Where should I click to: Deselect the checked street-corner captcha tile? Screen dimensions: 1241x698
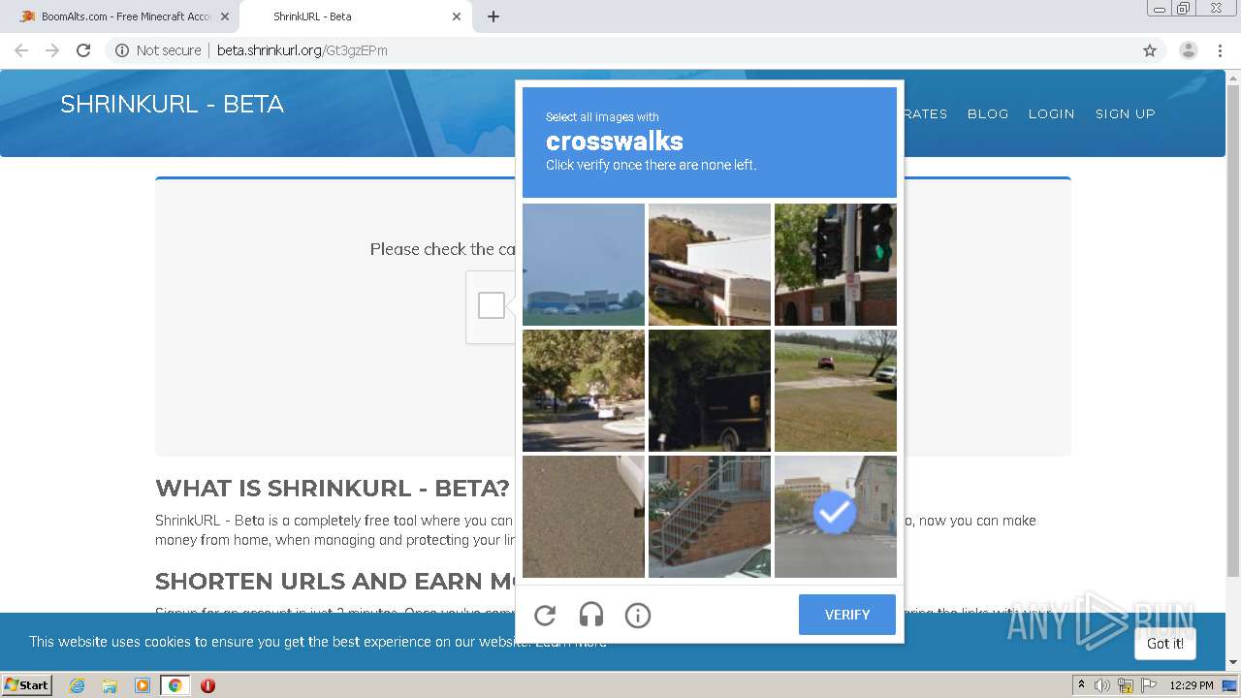click(836, 517)
